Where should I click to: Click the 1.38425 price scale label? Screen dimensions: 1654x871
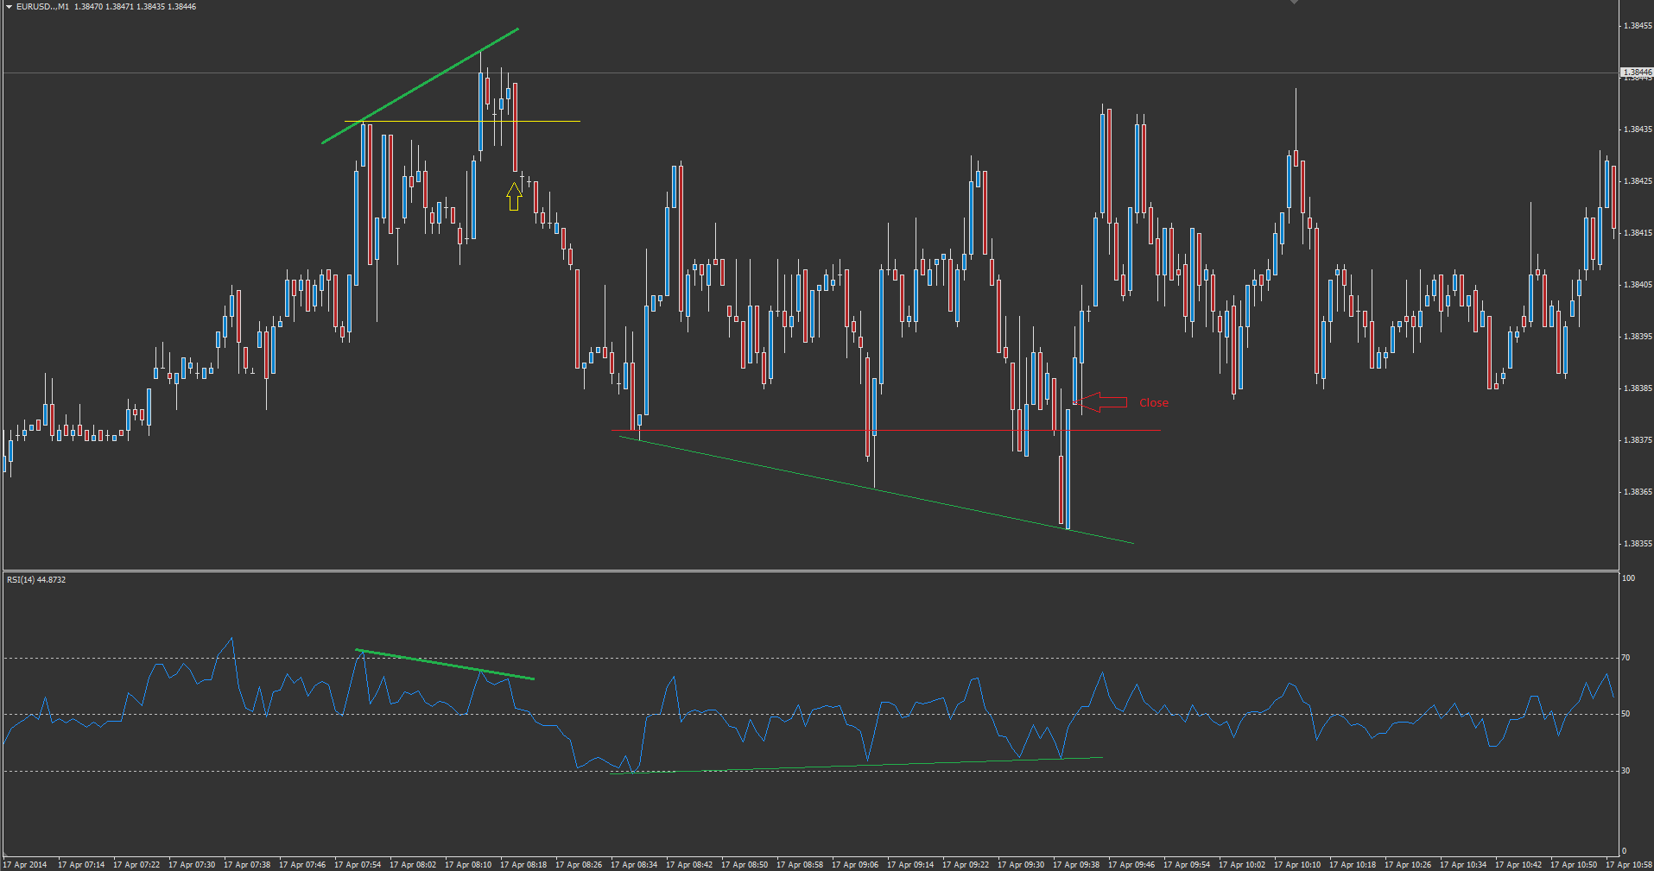click(1638, 181)
